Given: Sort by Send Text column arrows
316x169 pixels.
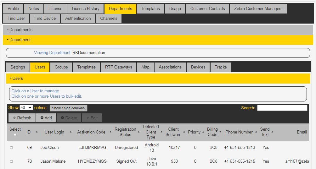Looking at the screenshot, I should pyautogui.click(x=272, y=132).
